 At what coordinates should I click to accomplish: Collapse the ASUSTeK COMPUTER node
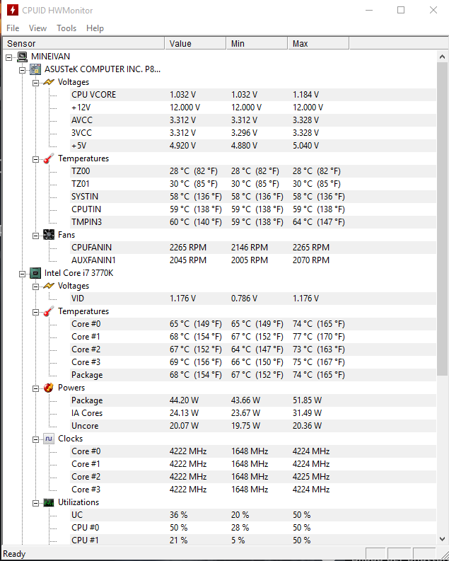coord(22,70)
